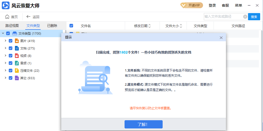Click the 其它 category icon
This screenshot has width=263, height=131.
click(17, 78)
